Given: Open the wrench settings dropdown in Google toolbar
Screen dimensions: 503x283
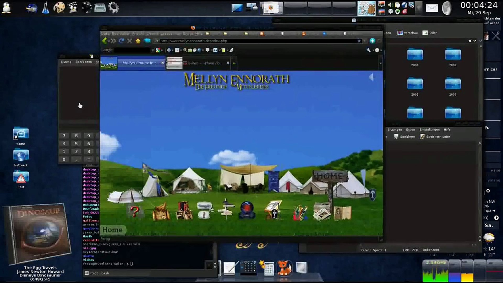Looking at the screenshot, I should coord(369,50).
